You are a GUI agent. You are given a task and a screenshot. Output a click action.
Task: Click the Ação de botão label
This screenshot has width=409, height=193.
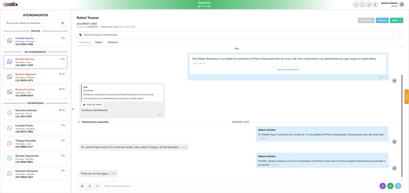(x=93, y=105)
